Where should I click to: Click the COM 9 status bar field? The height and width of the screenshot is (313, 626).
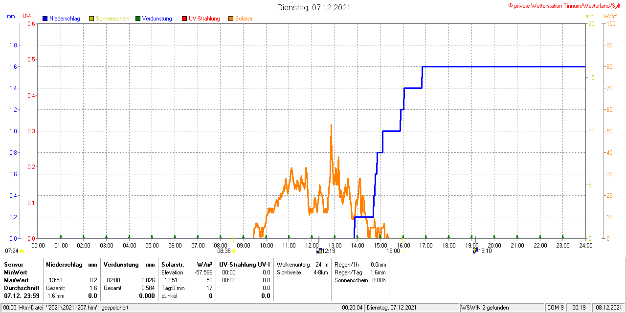coord(556,308)
